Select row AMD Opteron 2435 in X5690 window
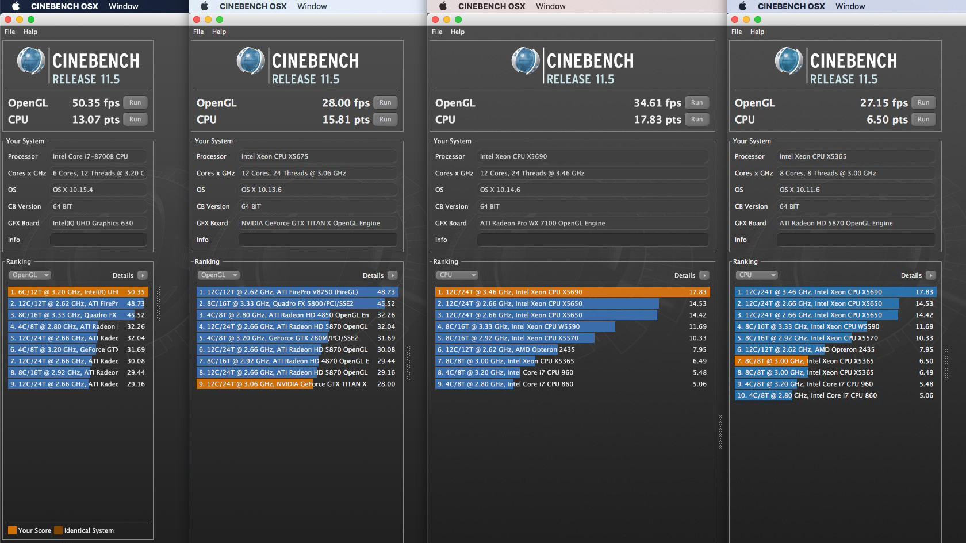 tap(573, 350)
